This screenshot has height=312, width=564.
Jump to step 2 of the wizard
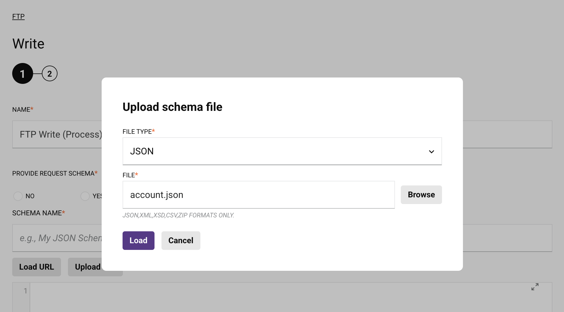[50, 74]
